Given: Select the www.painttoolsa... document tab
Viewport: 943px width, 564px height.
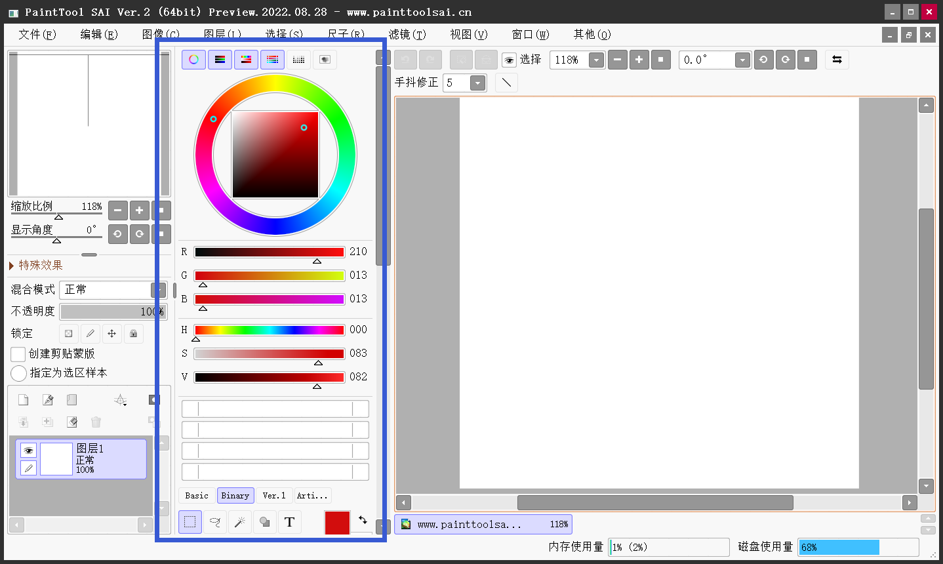Looking at the screenshot, I should [483, 524].
